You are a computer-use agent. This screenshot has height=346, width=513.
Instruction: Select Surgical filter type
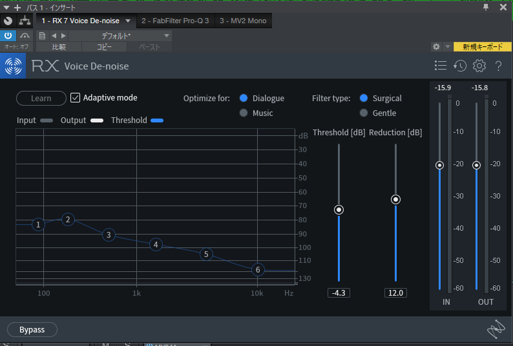[x=364, y=98]
